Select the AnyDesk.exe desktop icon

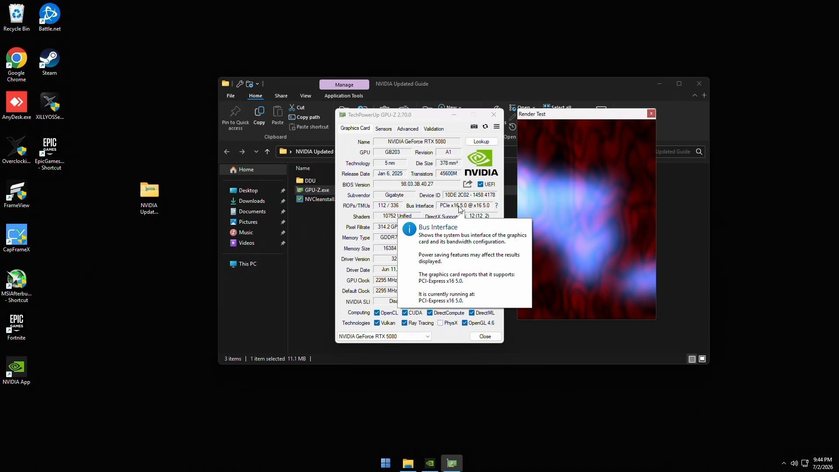click(x=17, y=106)
